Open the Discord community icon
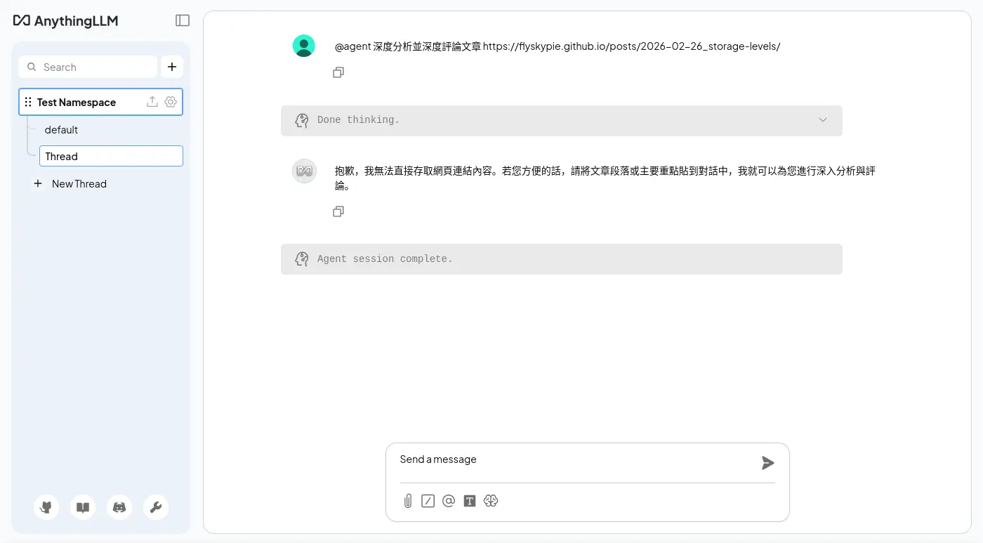 tap(119, 507)
